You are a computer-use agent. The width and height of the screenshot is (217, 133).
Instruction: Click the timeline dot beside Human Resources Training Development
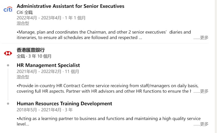coord(8,104)
